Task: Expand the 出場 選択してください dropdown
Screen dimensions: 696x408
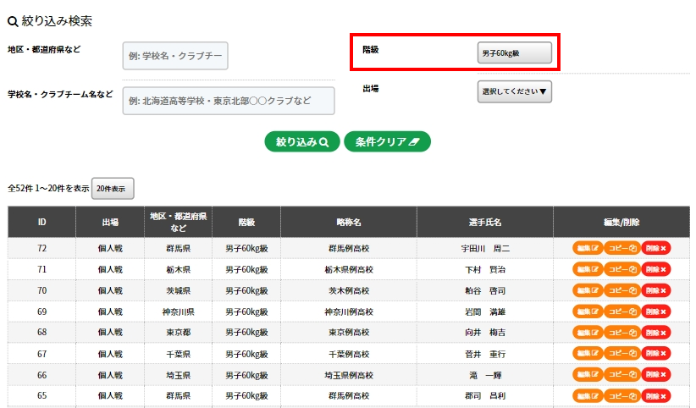Action: coord(514,91)
